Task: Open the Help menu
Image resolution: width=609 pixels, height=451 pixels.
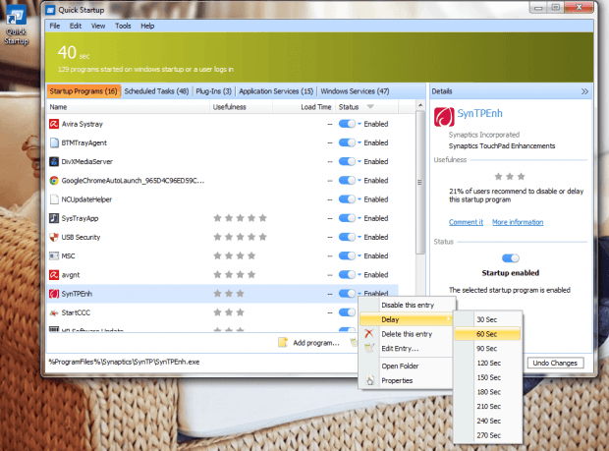Action: pos(147,26)
